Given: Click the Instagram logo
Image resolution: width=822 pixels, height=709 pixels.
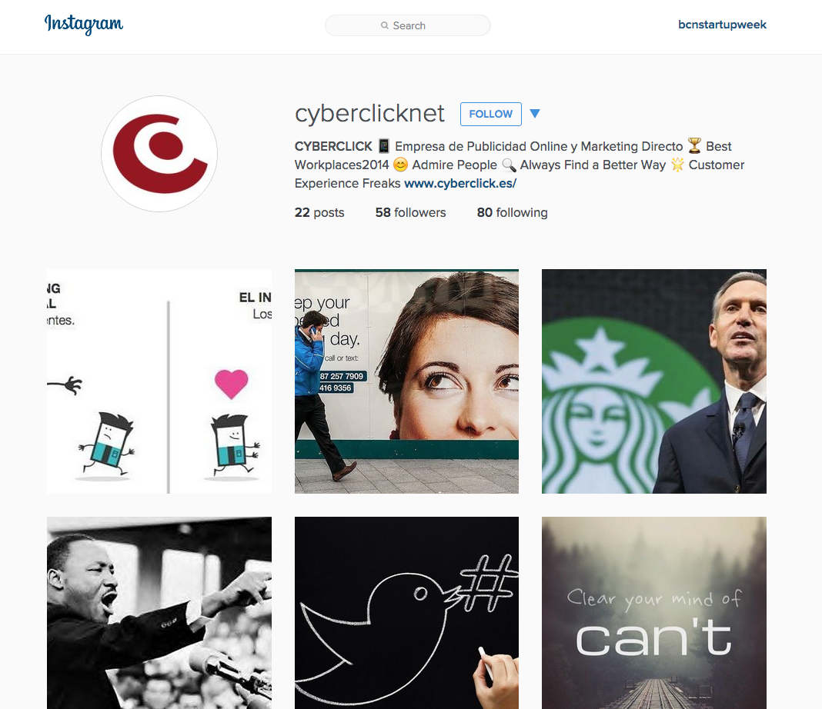Looking at the screenshot, I should (x=84, y=24).
